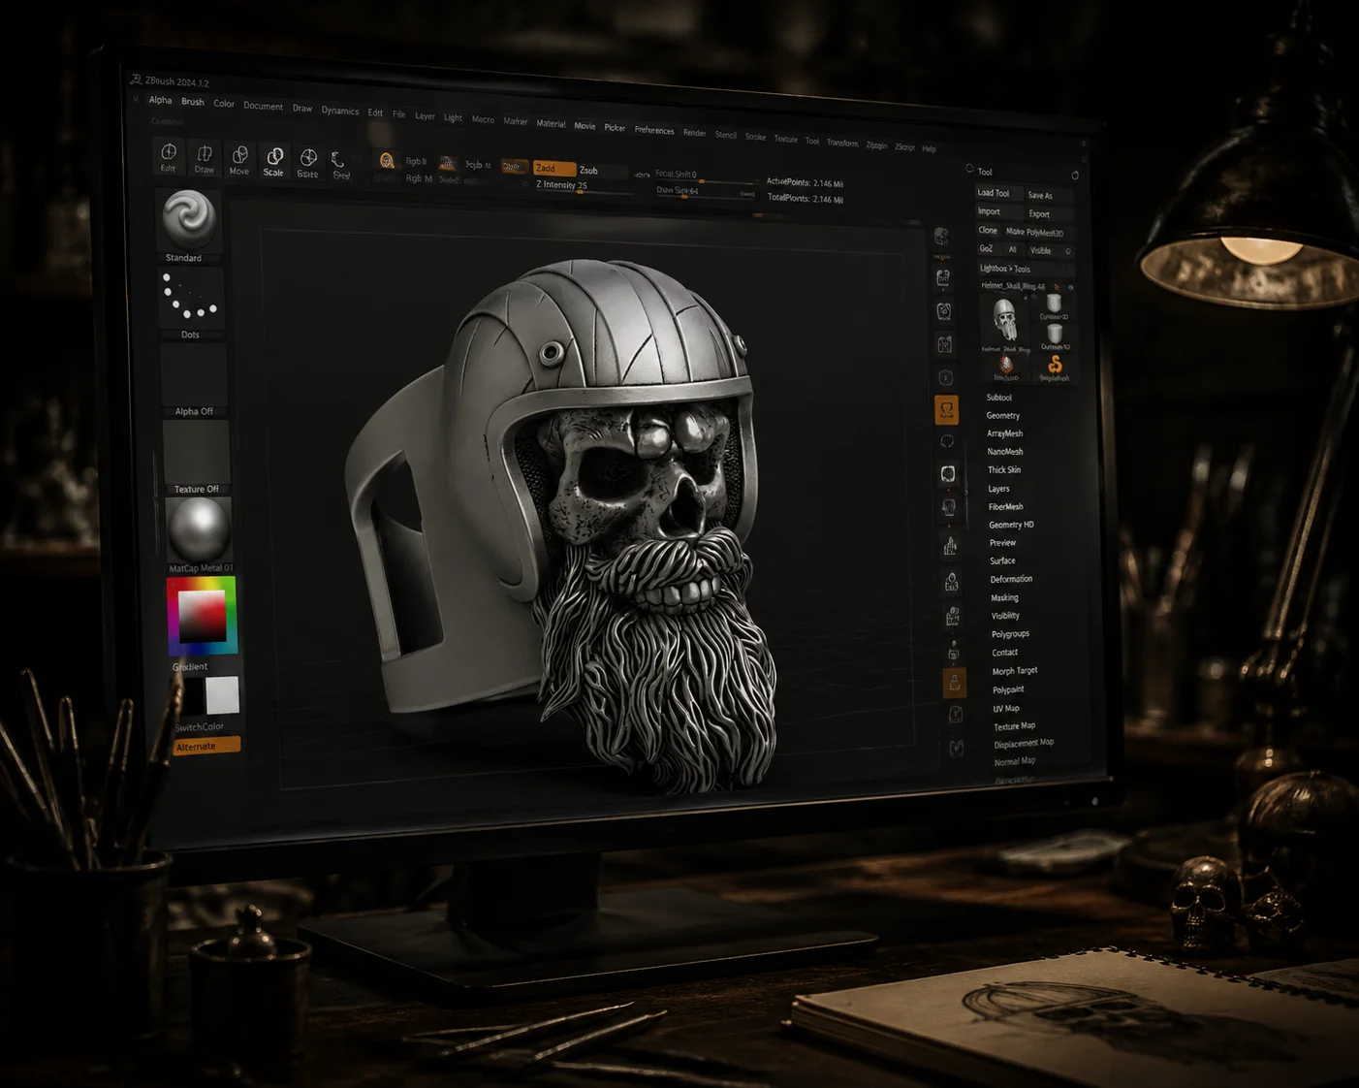Click the Export button
The width and height of the screenshot is (1359, 1088).
click(x=1049, y=214)
